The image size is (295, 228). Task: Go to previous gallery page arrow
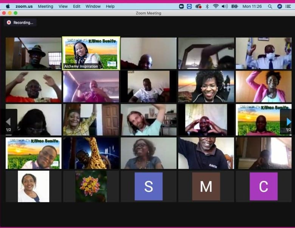[8, 122]
